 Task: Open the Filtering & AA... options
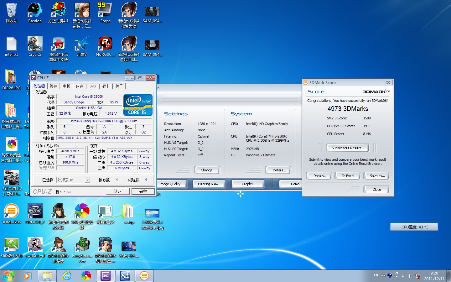(x=210, y=184)
